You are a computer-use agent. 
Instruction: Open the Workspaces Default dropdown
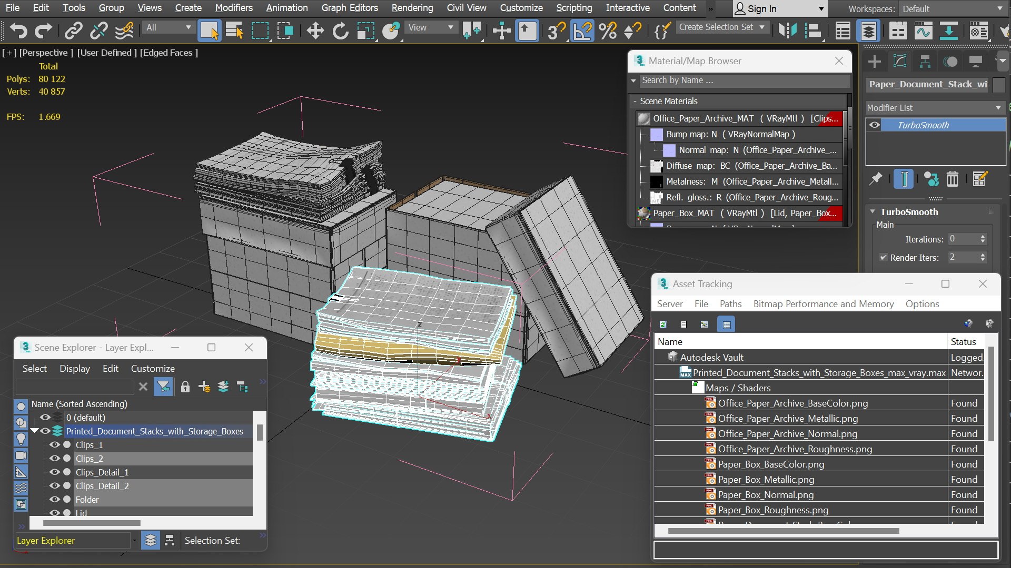[x=952, y=9]
